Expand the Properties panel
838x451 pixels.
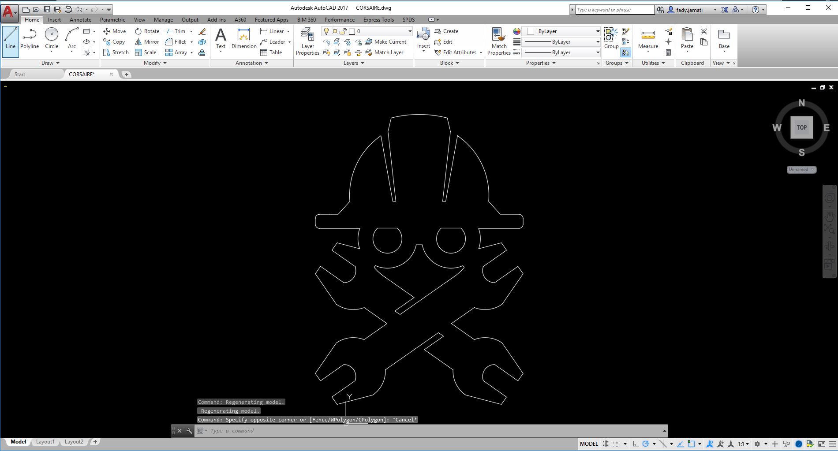[x=541, y=63]
